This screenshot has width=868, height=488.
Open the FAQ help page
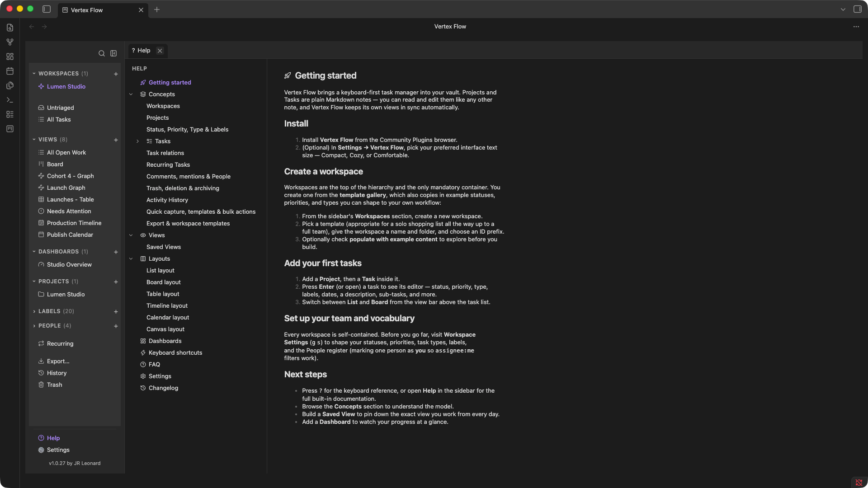(150, 365)
